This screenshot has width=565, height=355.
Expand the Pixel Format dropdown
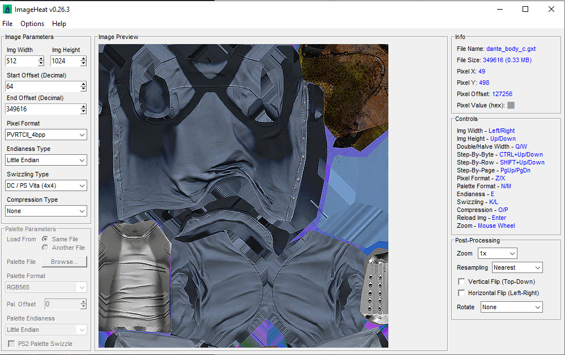[x=46, y=135]
